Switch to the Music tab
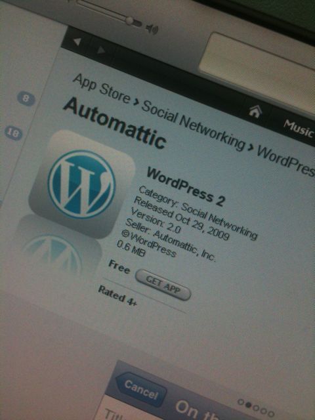The width and height of the screenshot is (315, 420). pyautogui.click(x=299, y=129)
